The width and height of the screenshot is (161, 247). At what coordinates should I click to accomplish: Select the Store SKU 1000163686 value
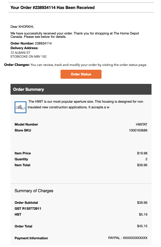[138, 130]
